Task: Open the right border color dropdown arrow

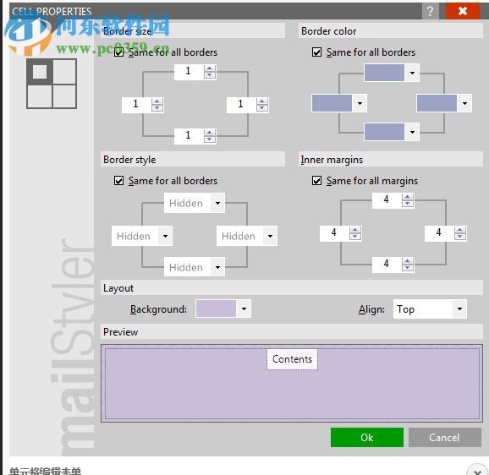Action: (464, 103)
